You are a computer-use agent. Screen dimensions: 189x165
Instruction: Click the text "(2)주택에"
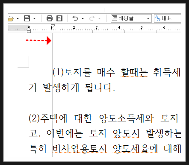(x=48, y=118)
